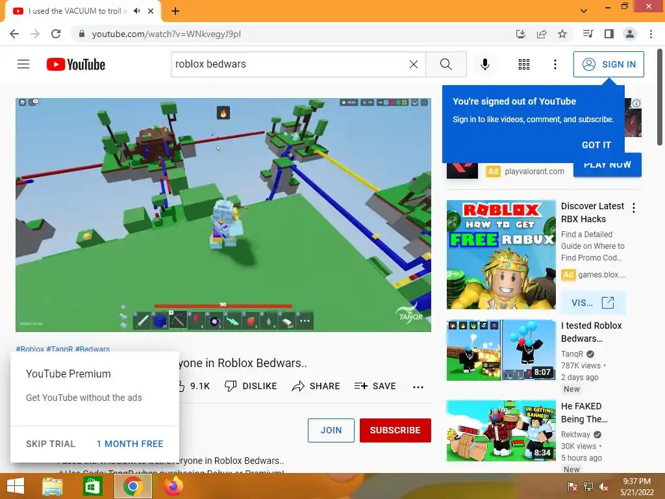Close the YouTube browser tab

point(151,11)
